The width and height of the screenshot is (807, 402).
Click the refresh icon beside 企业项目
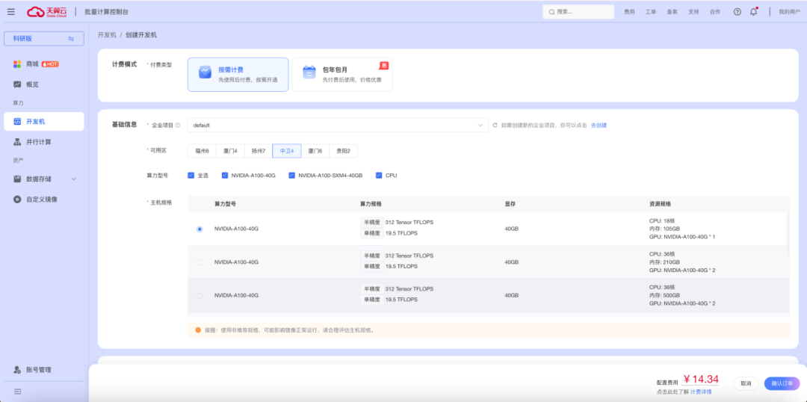click(x=495, y=125)
